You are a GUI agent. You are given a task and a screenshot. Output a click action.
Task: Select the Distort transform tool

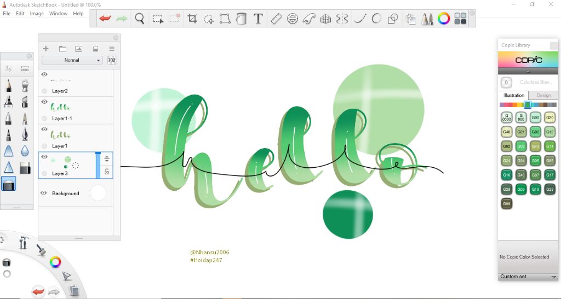(x=225, y=19)
